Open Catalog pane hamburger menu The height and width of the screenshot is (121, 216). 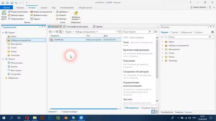[212, 32]
